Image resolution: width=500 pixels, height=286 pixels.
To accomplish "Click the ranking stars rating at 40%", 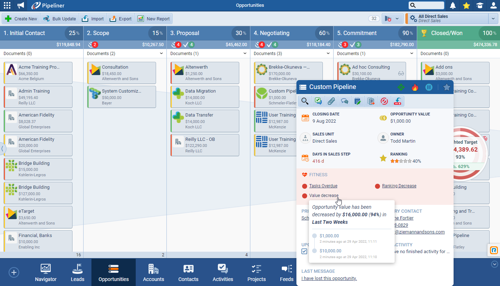I will pyautogui.click(x=400, y=161).
